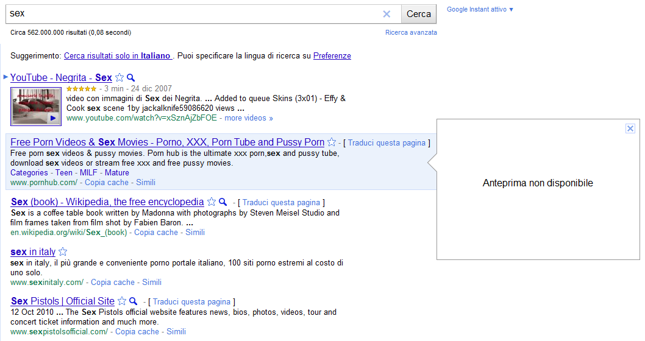Open the Teen sitelink
Viewport: 645px width, 341px height.
click(x=64, y=172)
